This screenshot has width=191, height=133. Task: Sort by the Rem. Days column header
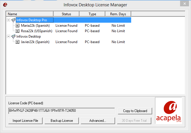[118, 14]
